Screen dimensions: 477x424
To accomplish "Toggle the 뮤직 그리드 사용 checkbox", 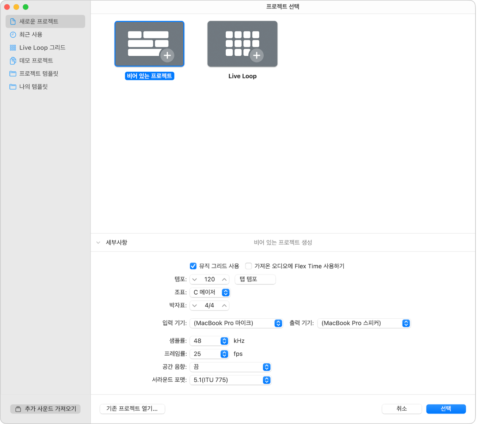I will pos(193,266).
